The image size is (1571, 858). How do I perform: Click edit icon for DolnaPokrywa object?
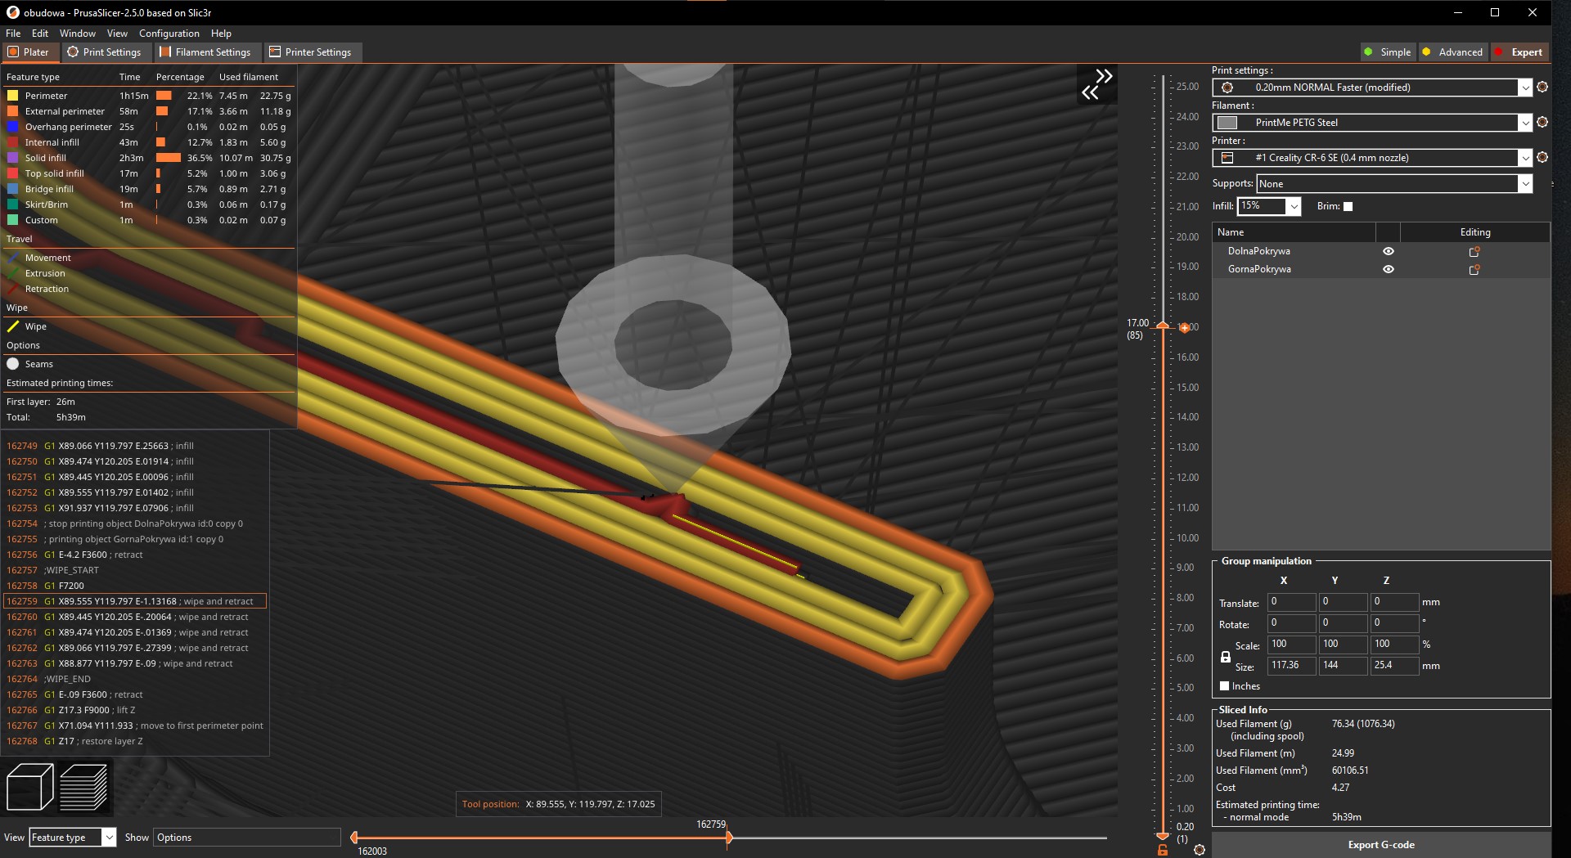coord(1474,251)
